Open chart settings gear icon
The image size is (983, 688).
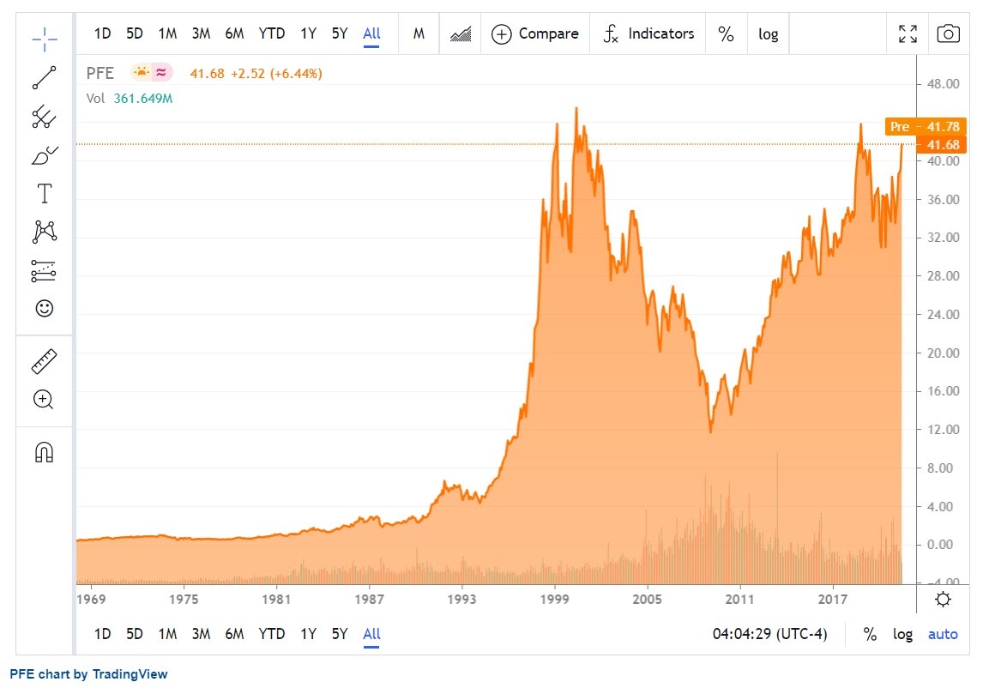pyautogui.click(x=943, y=600)
